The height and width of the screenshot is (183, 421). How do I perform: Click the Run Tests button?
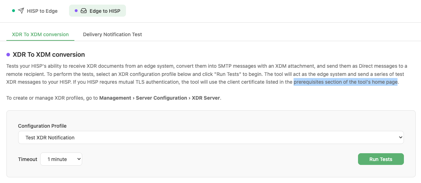pyautogui.click(x=381, y=159)
